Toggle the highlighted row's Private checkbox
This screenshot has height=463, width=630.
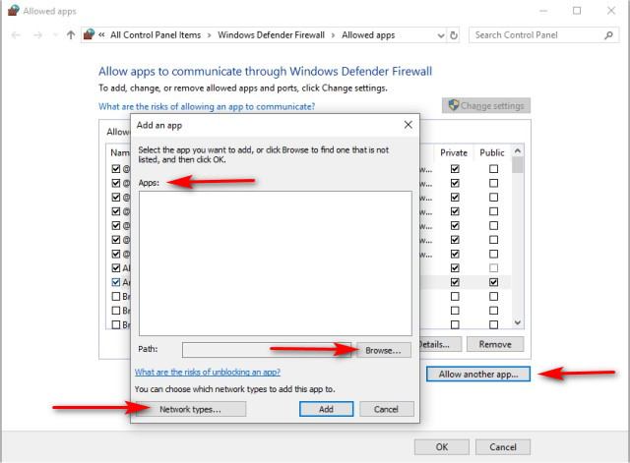pyautogui.click(x=455, y=282)
